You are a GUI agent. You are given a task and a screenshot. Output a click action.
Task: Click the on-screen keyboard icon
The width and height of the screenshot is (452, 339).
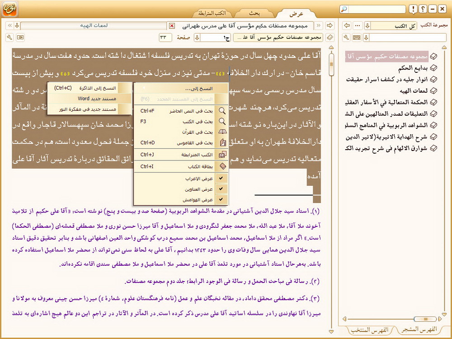(357, 37)
